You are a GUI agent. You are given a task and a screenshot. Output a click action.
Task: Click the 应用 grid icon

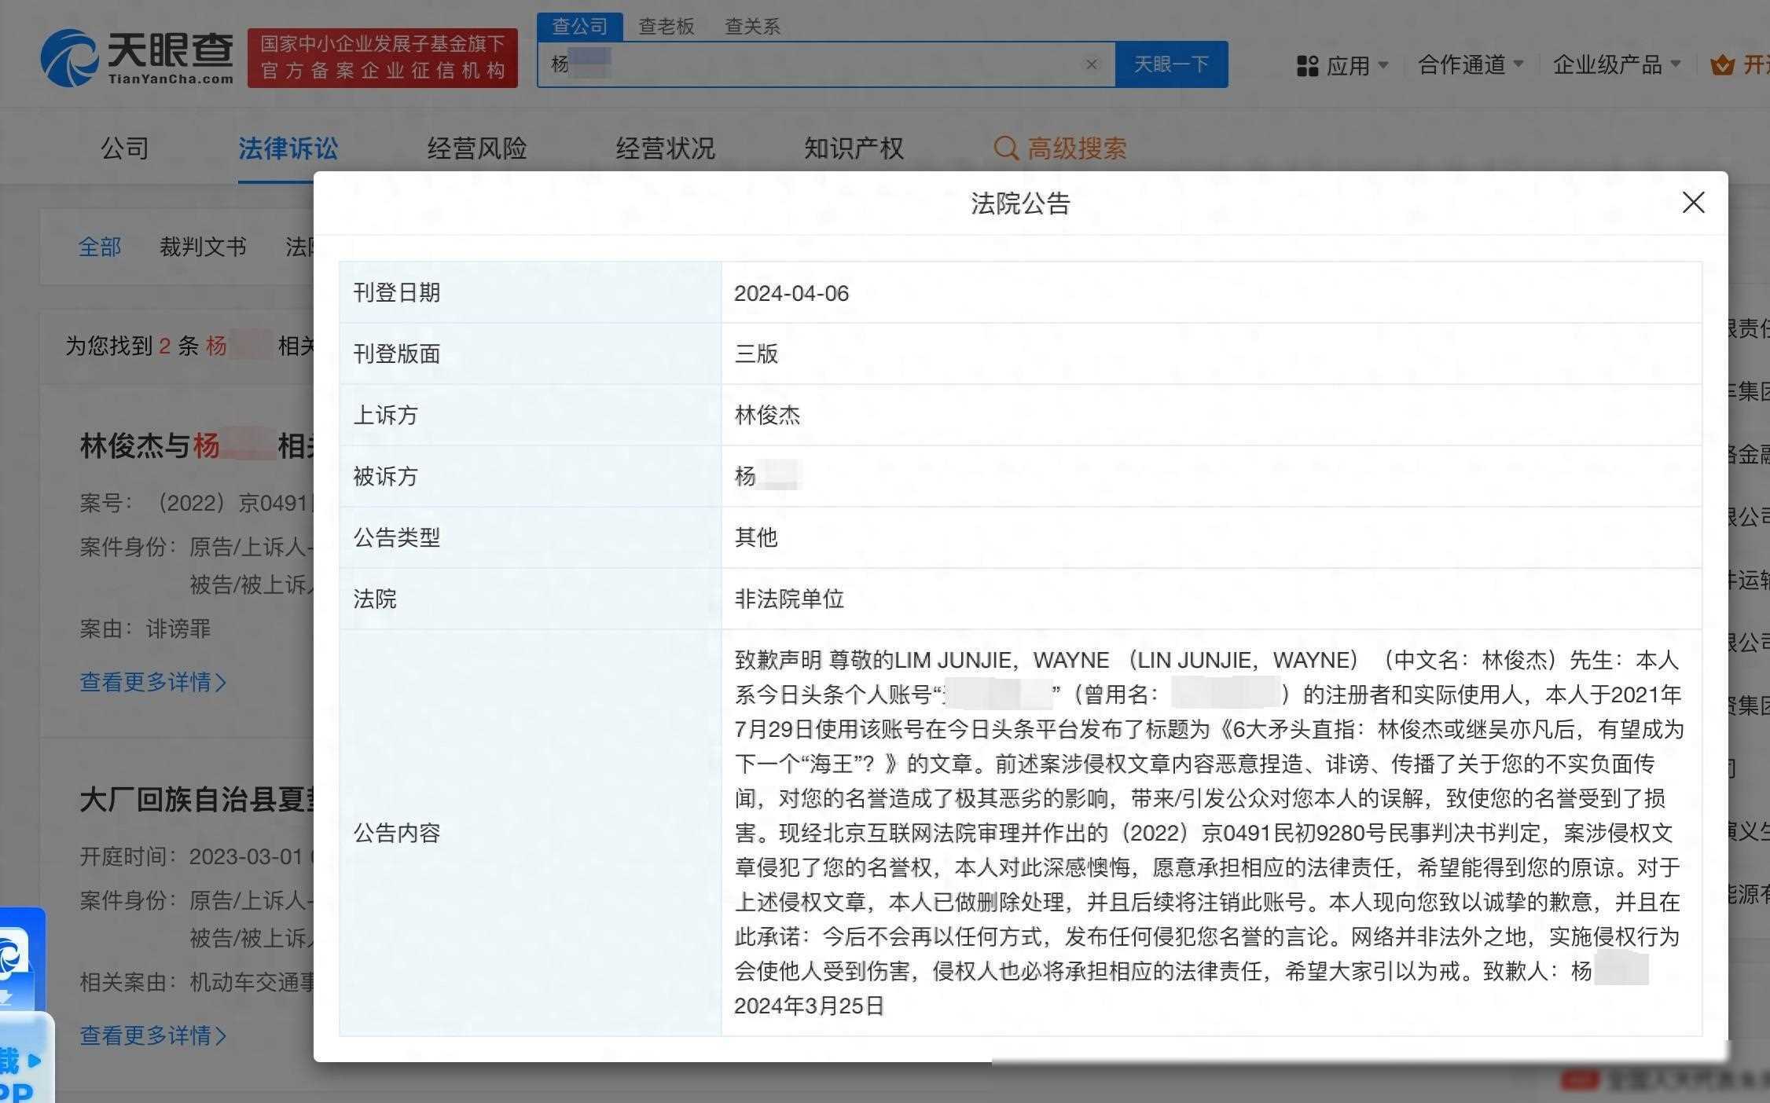(1307, 66)
